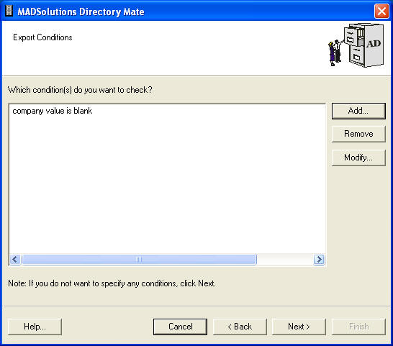Click the left scroll arrow of the conditions list
Screen dimensions: 393x346
point(15,259)
